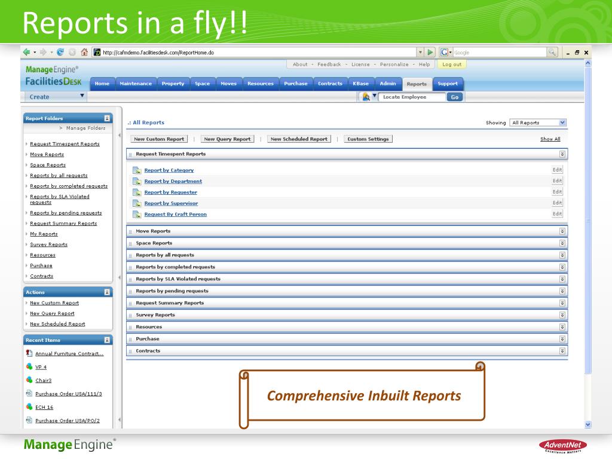612x459 pixels.
Task: Open Manage Folders link
Action: [85, 128]
